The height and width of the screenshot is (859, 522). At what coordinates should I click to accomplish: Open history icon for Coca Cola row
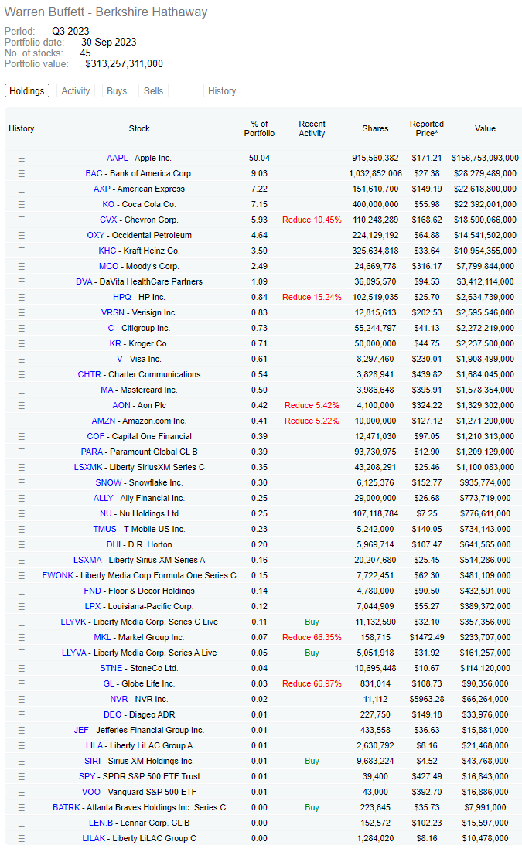[22, 204]
